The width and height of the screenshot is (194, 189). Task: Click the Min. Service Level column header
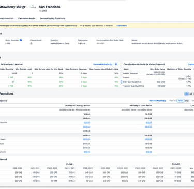23,69
